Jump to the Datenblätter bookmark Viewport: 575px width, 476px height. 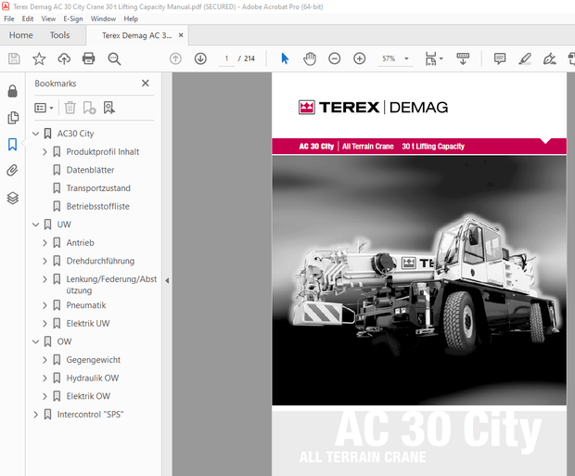coord(90,170)
